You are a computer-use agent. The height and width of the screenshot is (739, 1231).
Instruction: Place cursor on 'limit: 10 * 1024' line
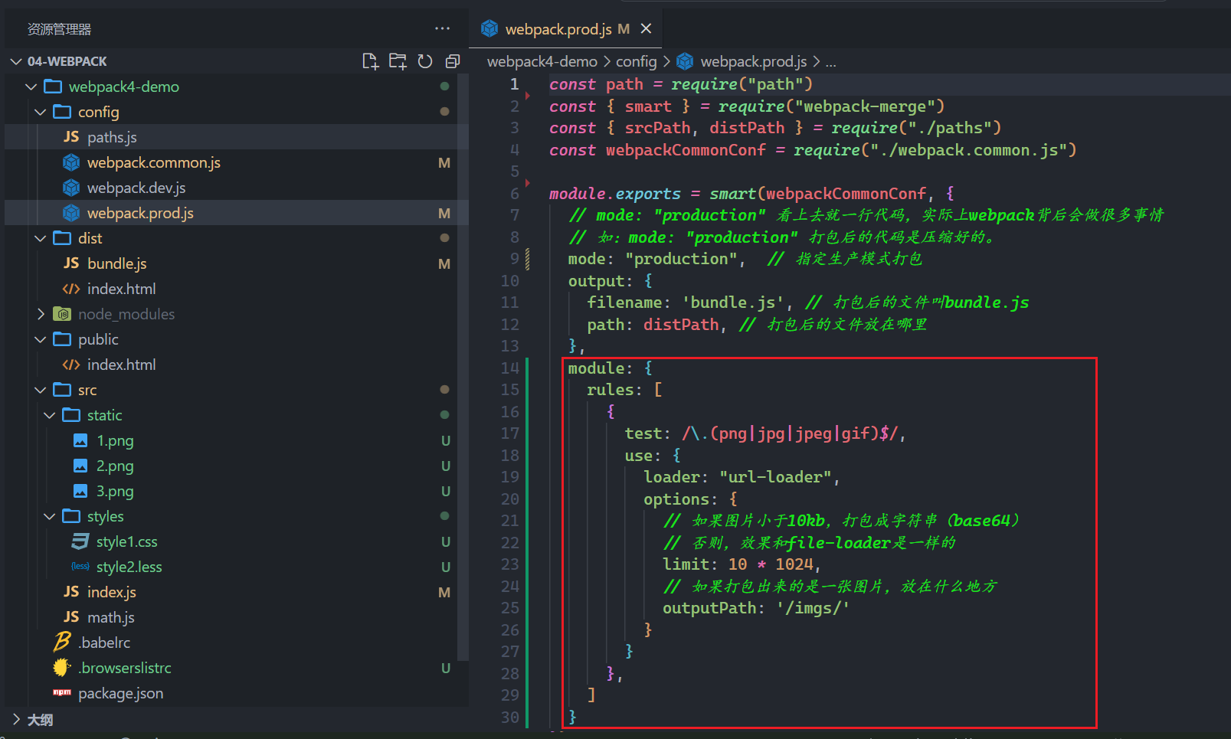click(742, 564)
